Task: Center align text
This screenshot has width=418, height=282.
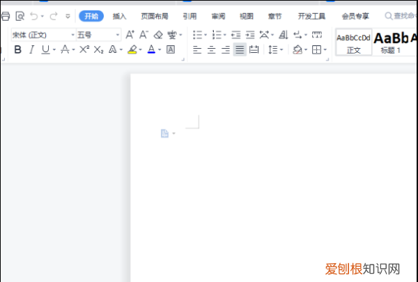Action: (211, 49)
